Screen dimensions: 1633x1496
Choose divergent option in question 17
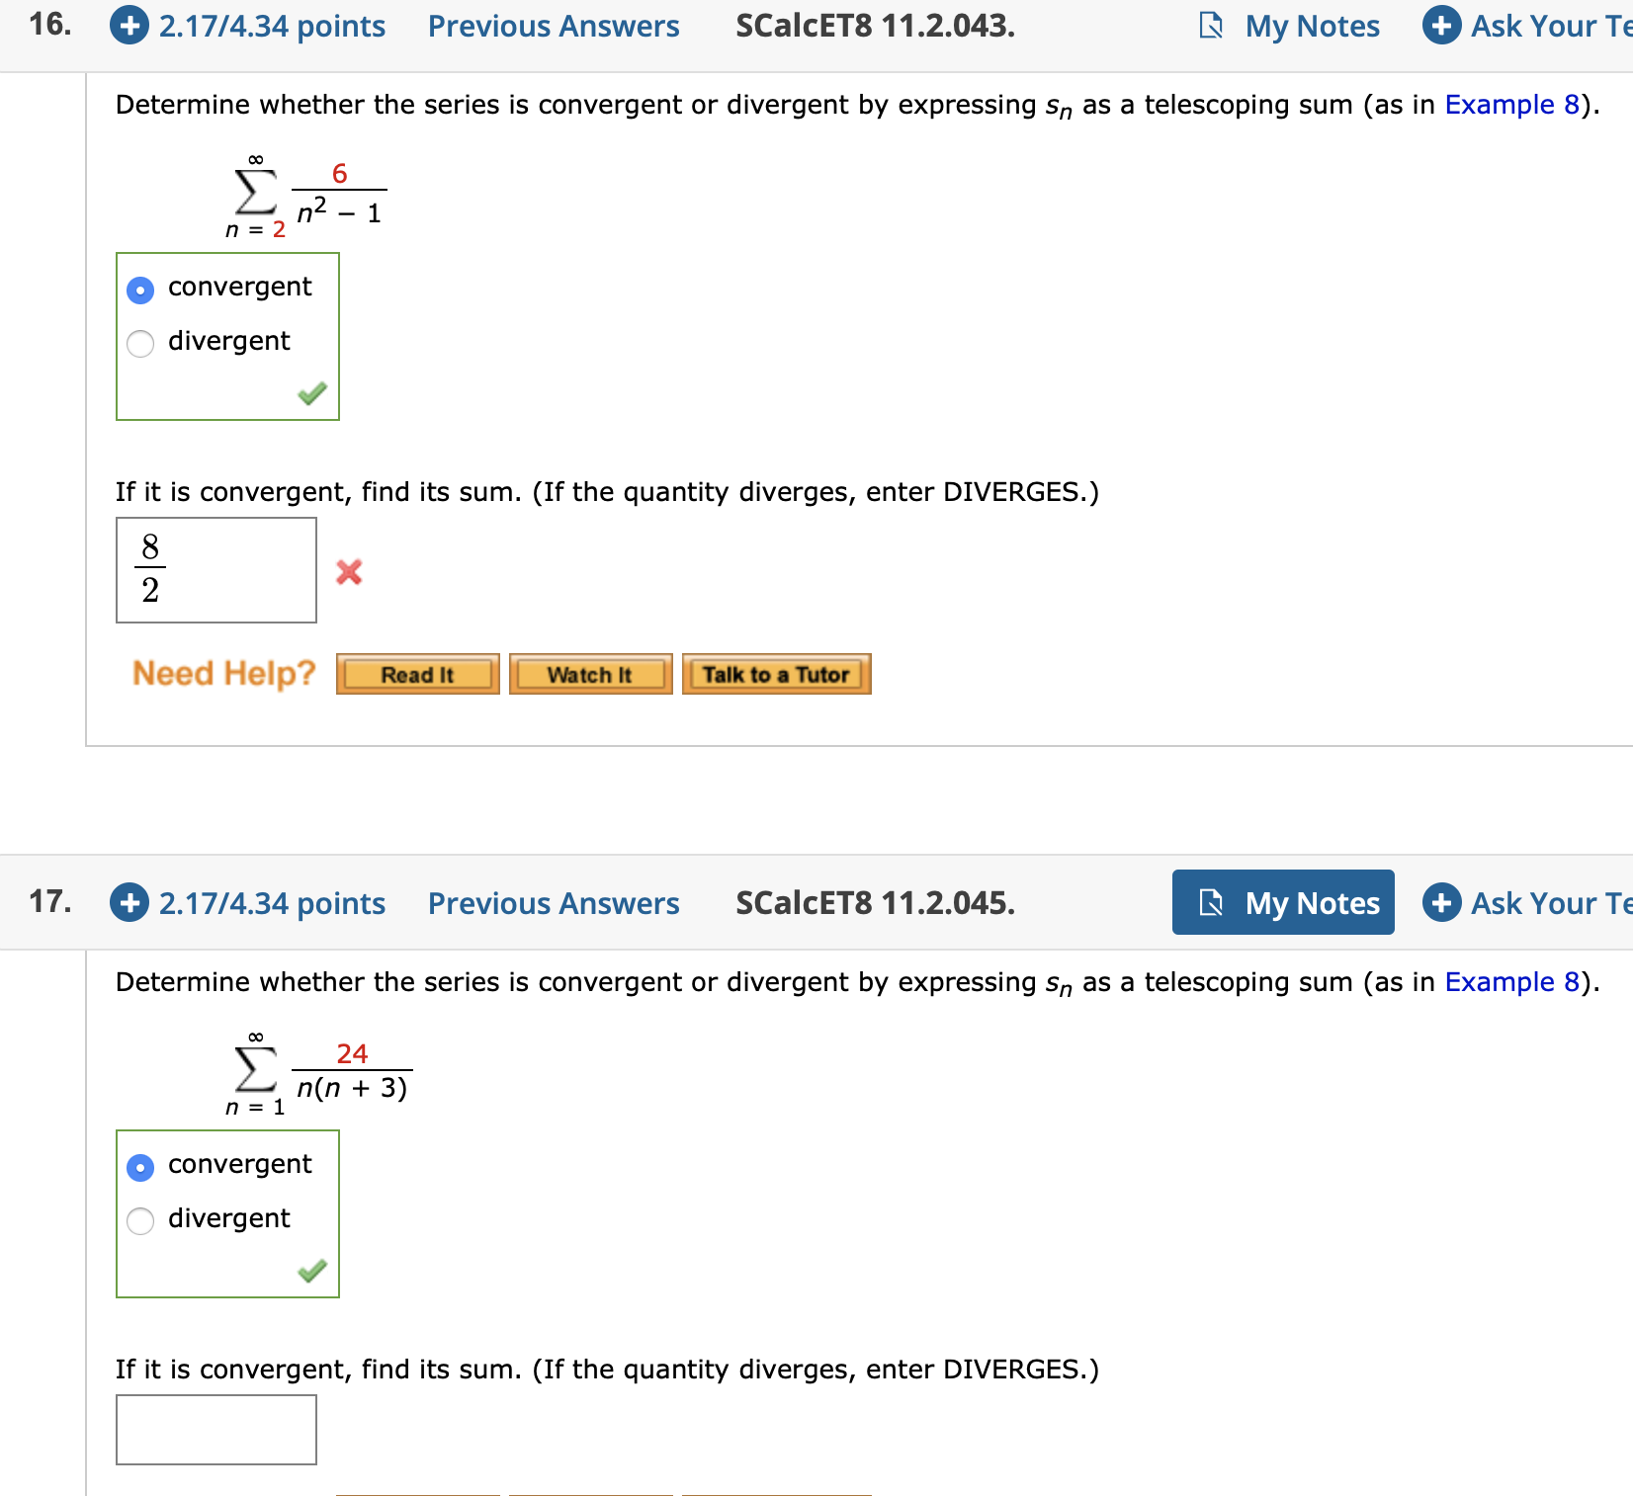140,1220
